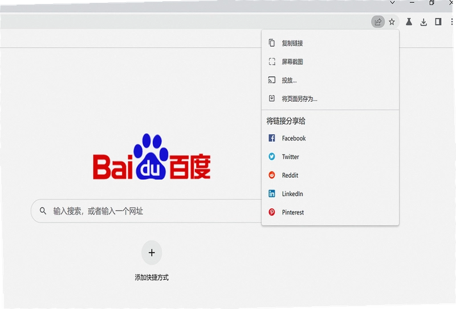Toggle the side panel icon

(x=438, y=22)
